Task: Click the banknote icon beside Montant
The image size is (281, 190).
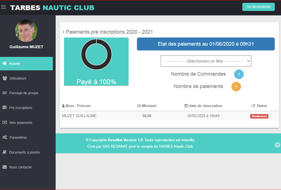Action: [x=139, y=106]
